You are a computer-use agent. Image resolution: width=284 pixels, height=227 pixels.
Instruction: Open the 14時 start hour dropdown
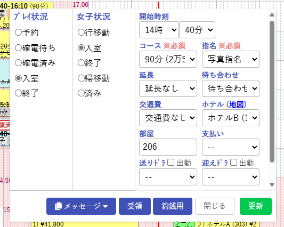point(159,30)
